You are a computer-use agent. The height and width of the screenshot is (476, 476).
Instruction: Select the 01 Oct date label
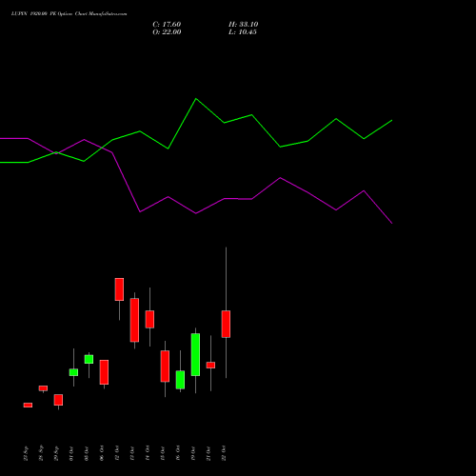point(71,453)
